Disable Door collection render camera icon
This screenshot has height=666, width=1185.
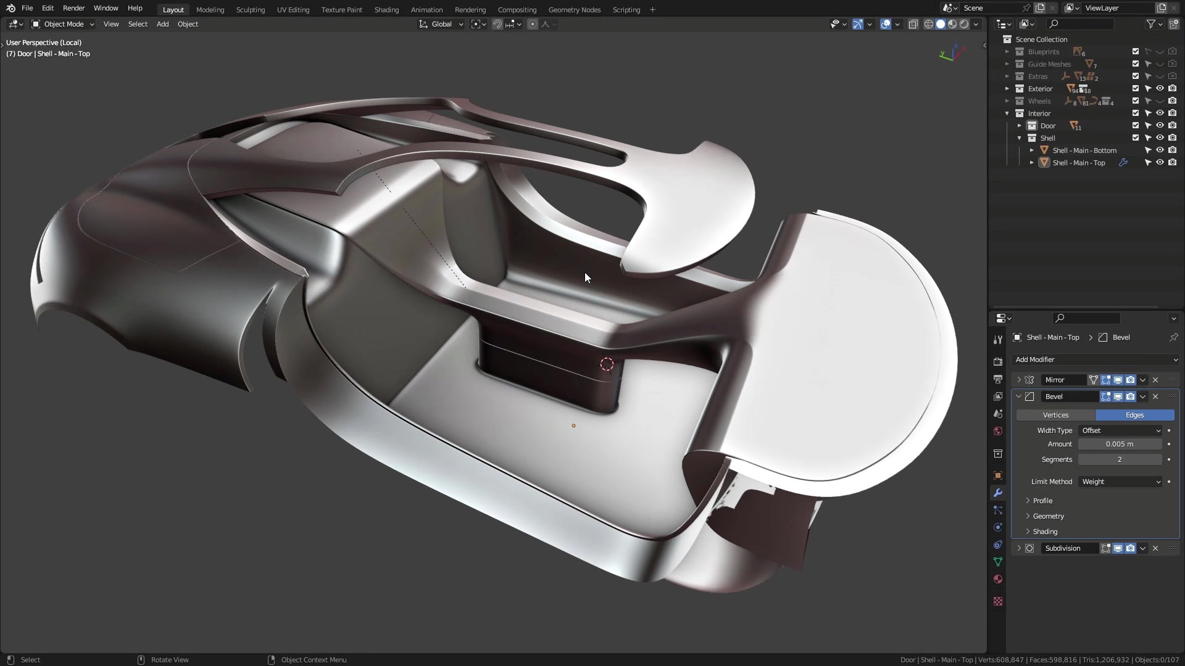pos(1173,126)
